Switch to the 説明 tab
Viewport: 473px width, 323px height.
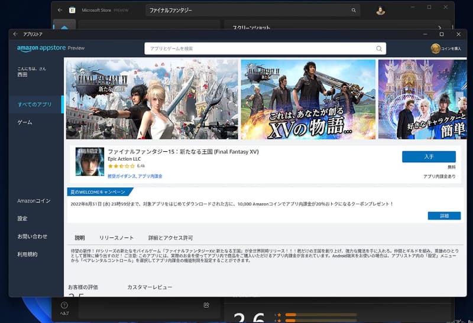point(80,238)
